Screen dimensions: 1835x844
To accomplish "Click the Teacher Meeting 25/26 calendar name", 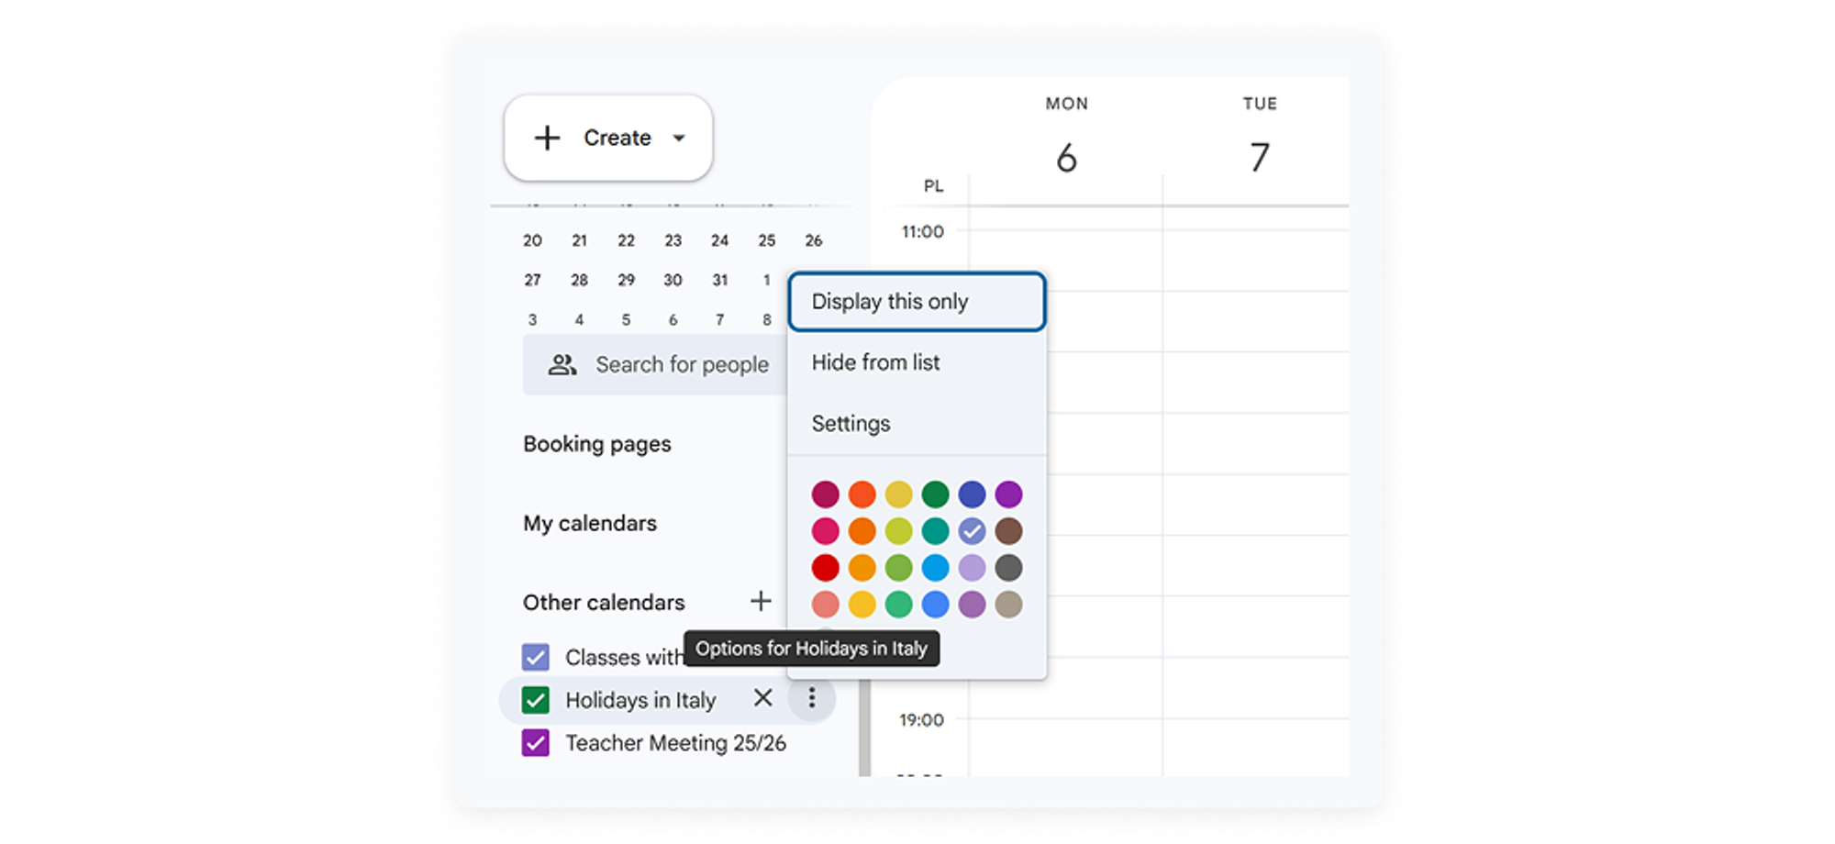I will 675,743.
